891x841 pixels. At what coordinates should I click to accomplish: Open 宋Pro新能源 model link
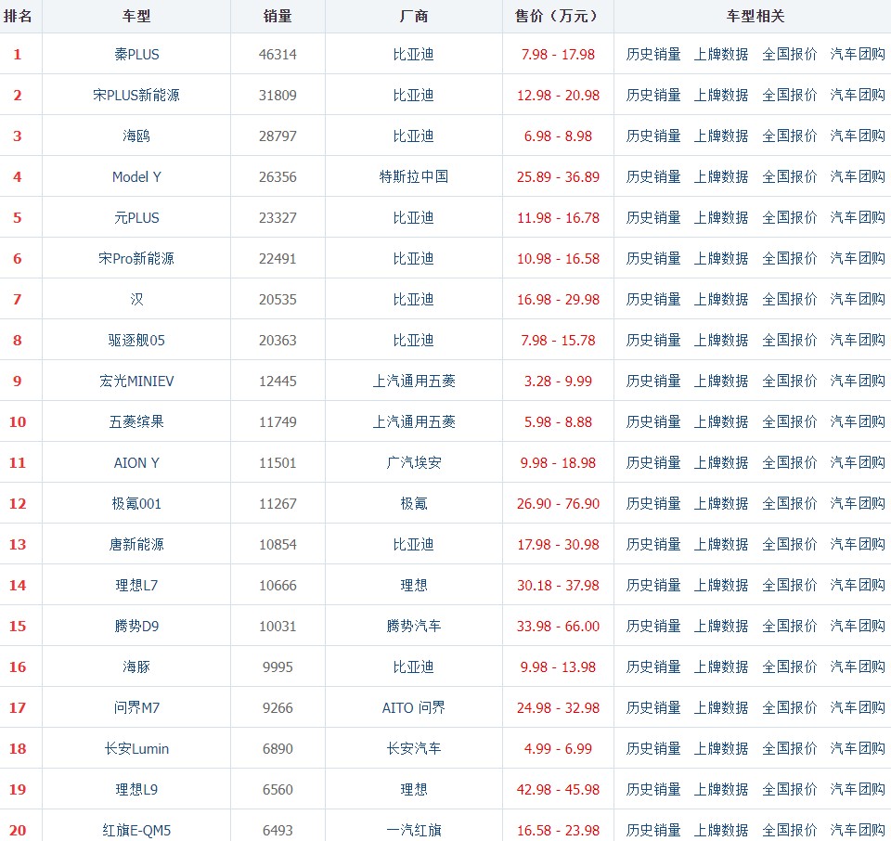tap(136, 259)
